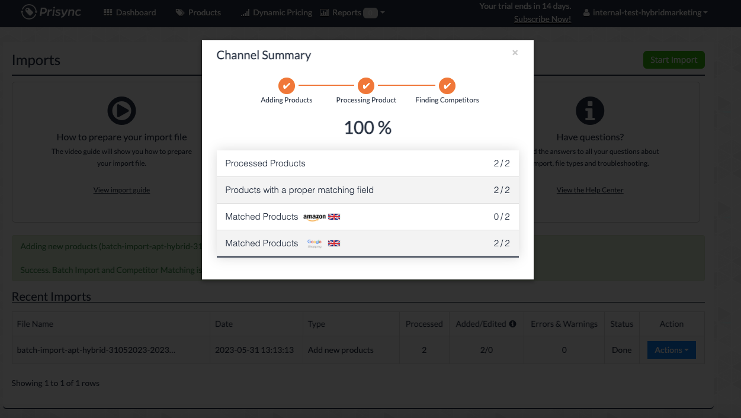The height and width of the screenshot is (418, 741).
Task: Click the Google Shopping logo icon
Action: tap(315, 243)
